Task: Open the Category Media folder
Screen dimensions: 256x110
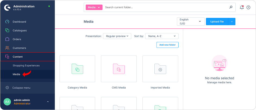Action: [77, 69]
